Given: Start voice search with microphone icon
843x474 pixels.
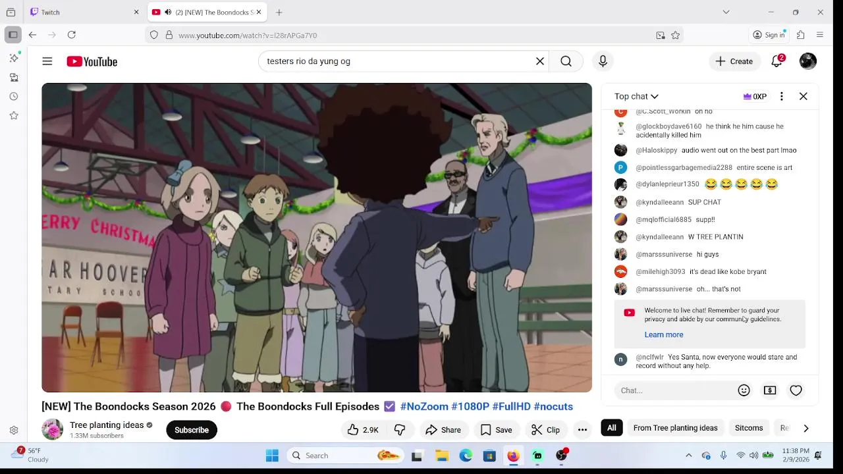Looking at the screenshot, I should click(x=603, y=61).
